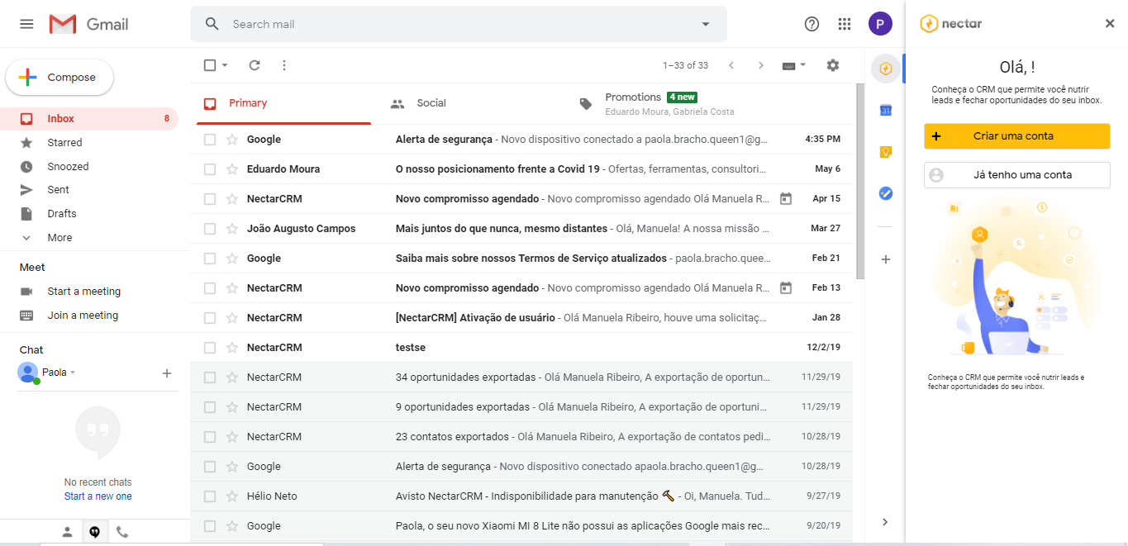Open the Google apps grid
This screenshot has width=1128, height=546.
[x=844, y=24]
